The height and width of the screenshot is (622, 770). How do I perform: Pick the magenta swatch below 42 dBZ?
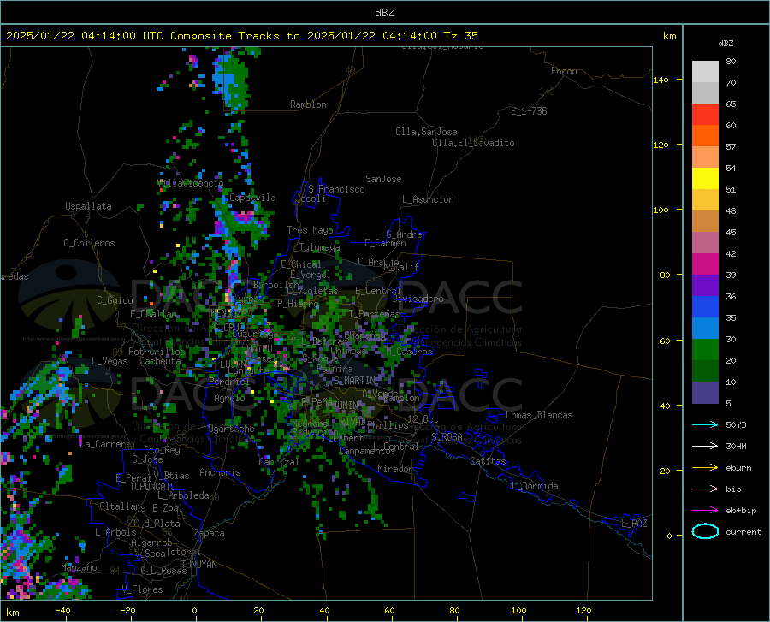(705, 264)
